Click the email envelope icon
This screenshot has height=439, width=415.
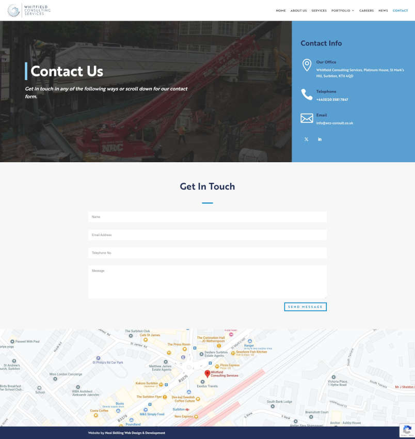(307, 118)
